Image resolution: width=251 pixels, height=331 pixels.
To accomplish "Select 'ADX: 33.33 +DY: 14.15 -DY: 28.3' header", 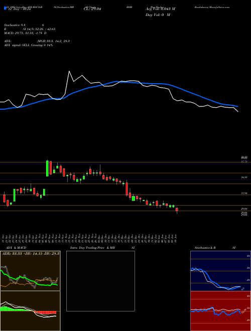I will pos(31,253).
